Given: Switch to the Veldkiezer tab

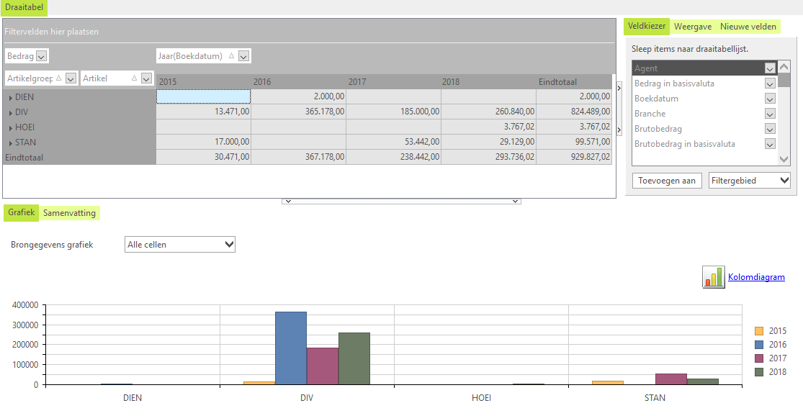Looking at the screenshot, I should click(647, 26).
